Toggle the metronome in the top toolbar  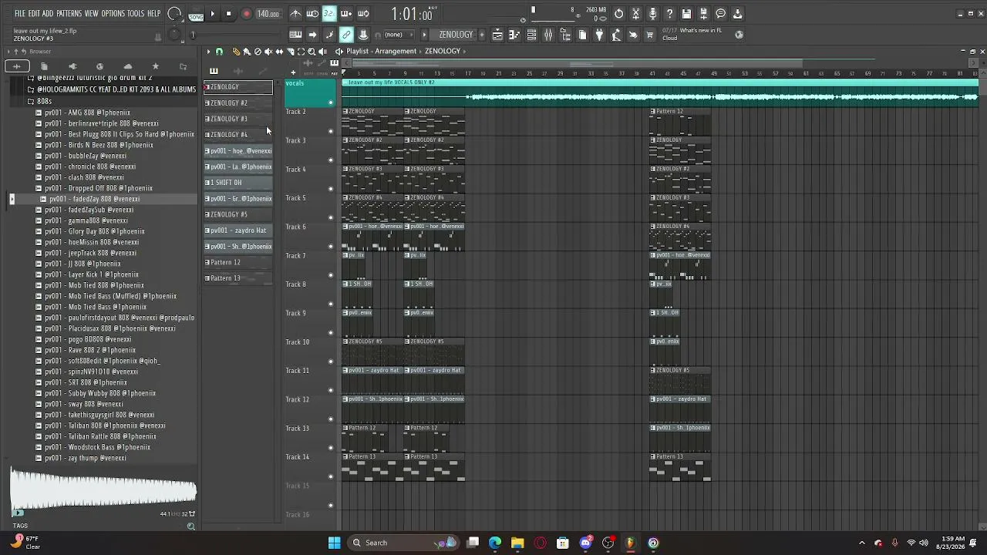pos(295,14)
